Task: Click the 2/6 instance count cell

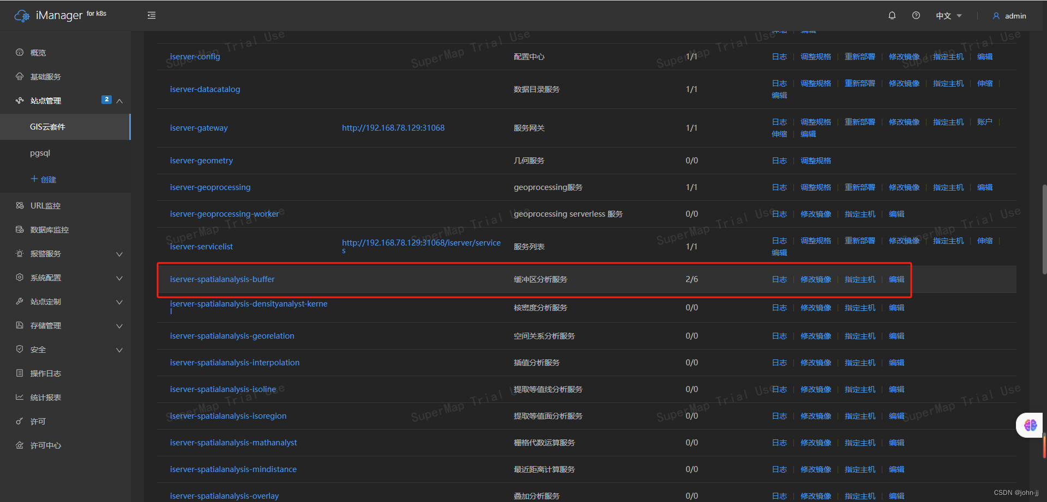Action: click(691, 279)
